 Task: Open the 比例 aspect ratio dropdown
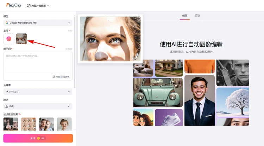(38, 106)
